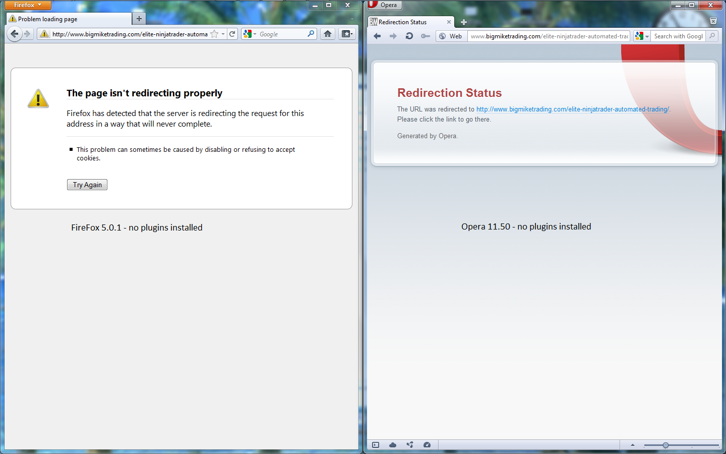This screenshot has width=726, height=454.
Task: Toggle Opera's panels button in the status bar
Action: pyautogui.click(x=376, y=445)
